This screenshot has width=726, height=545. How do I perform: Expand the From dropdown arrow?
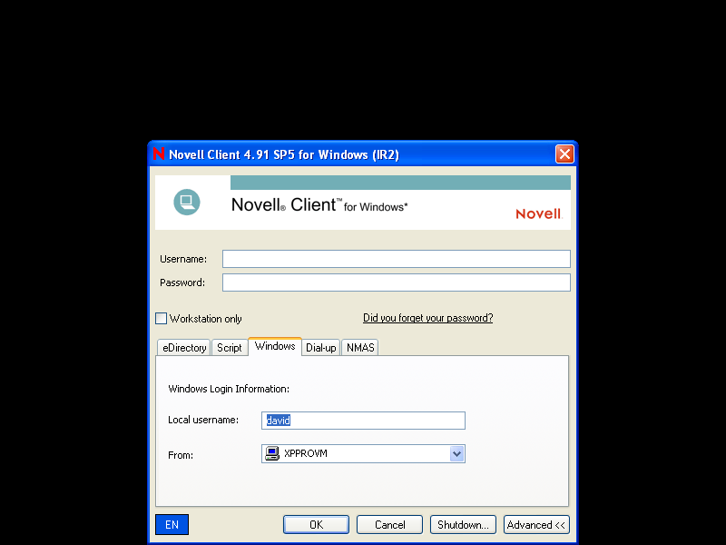click(x=456, y=453)
